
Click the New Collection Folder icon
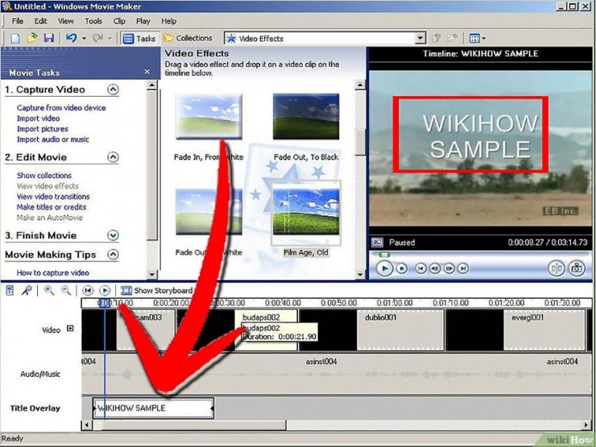click(x=453, y=38)
